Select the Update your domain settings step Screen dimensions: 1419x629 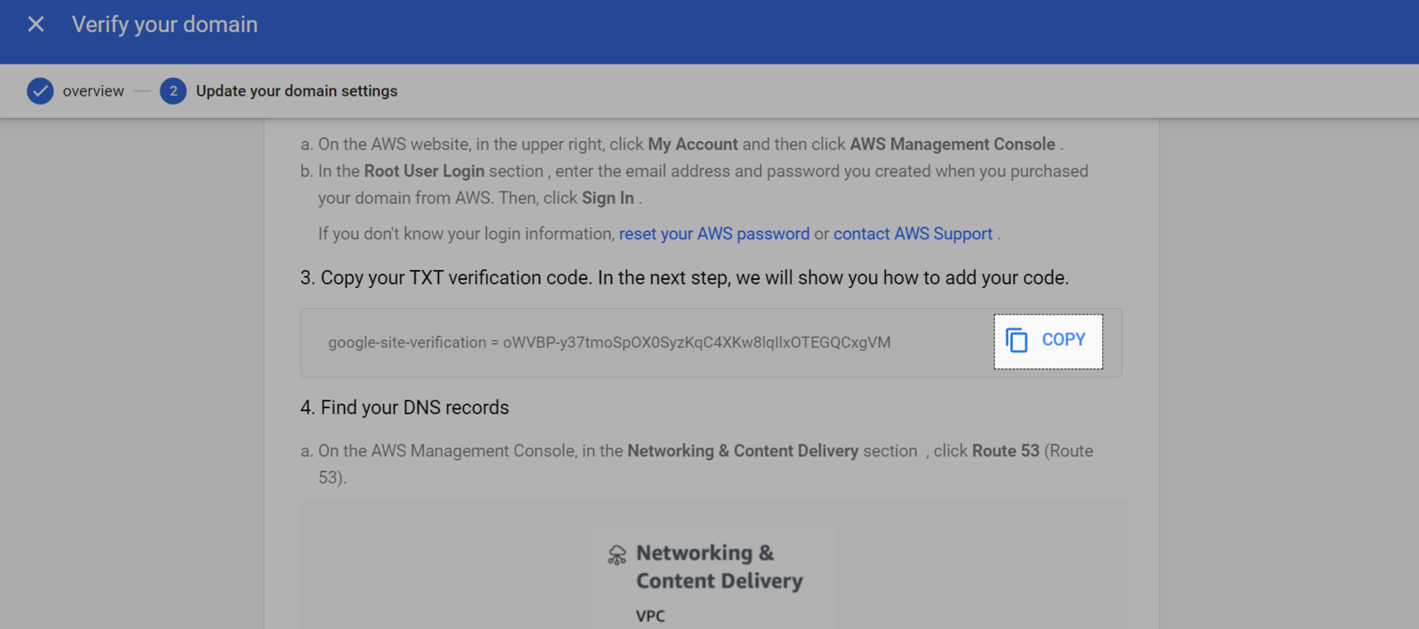[296, 91]
